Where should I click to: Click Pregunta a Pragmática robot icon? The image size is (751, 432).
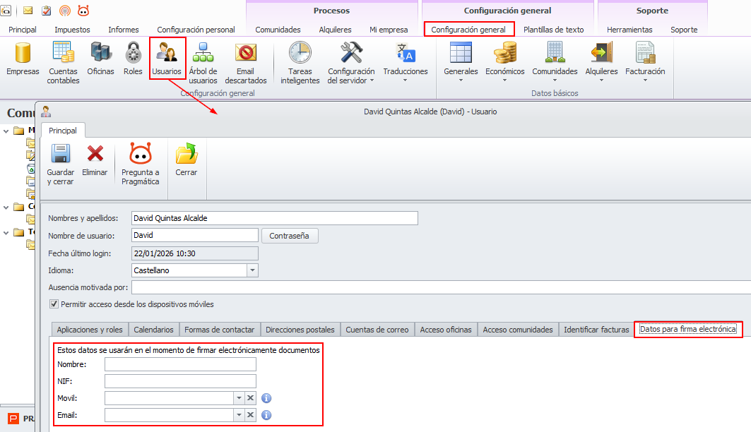[141, 154]
